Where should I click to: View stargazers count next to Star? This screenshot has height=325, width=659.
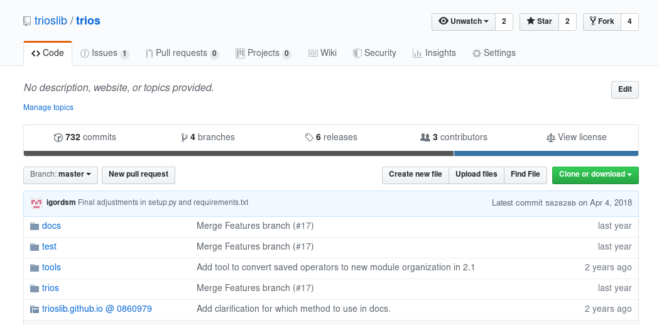coord(567,22)
